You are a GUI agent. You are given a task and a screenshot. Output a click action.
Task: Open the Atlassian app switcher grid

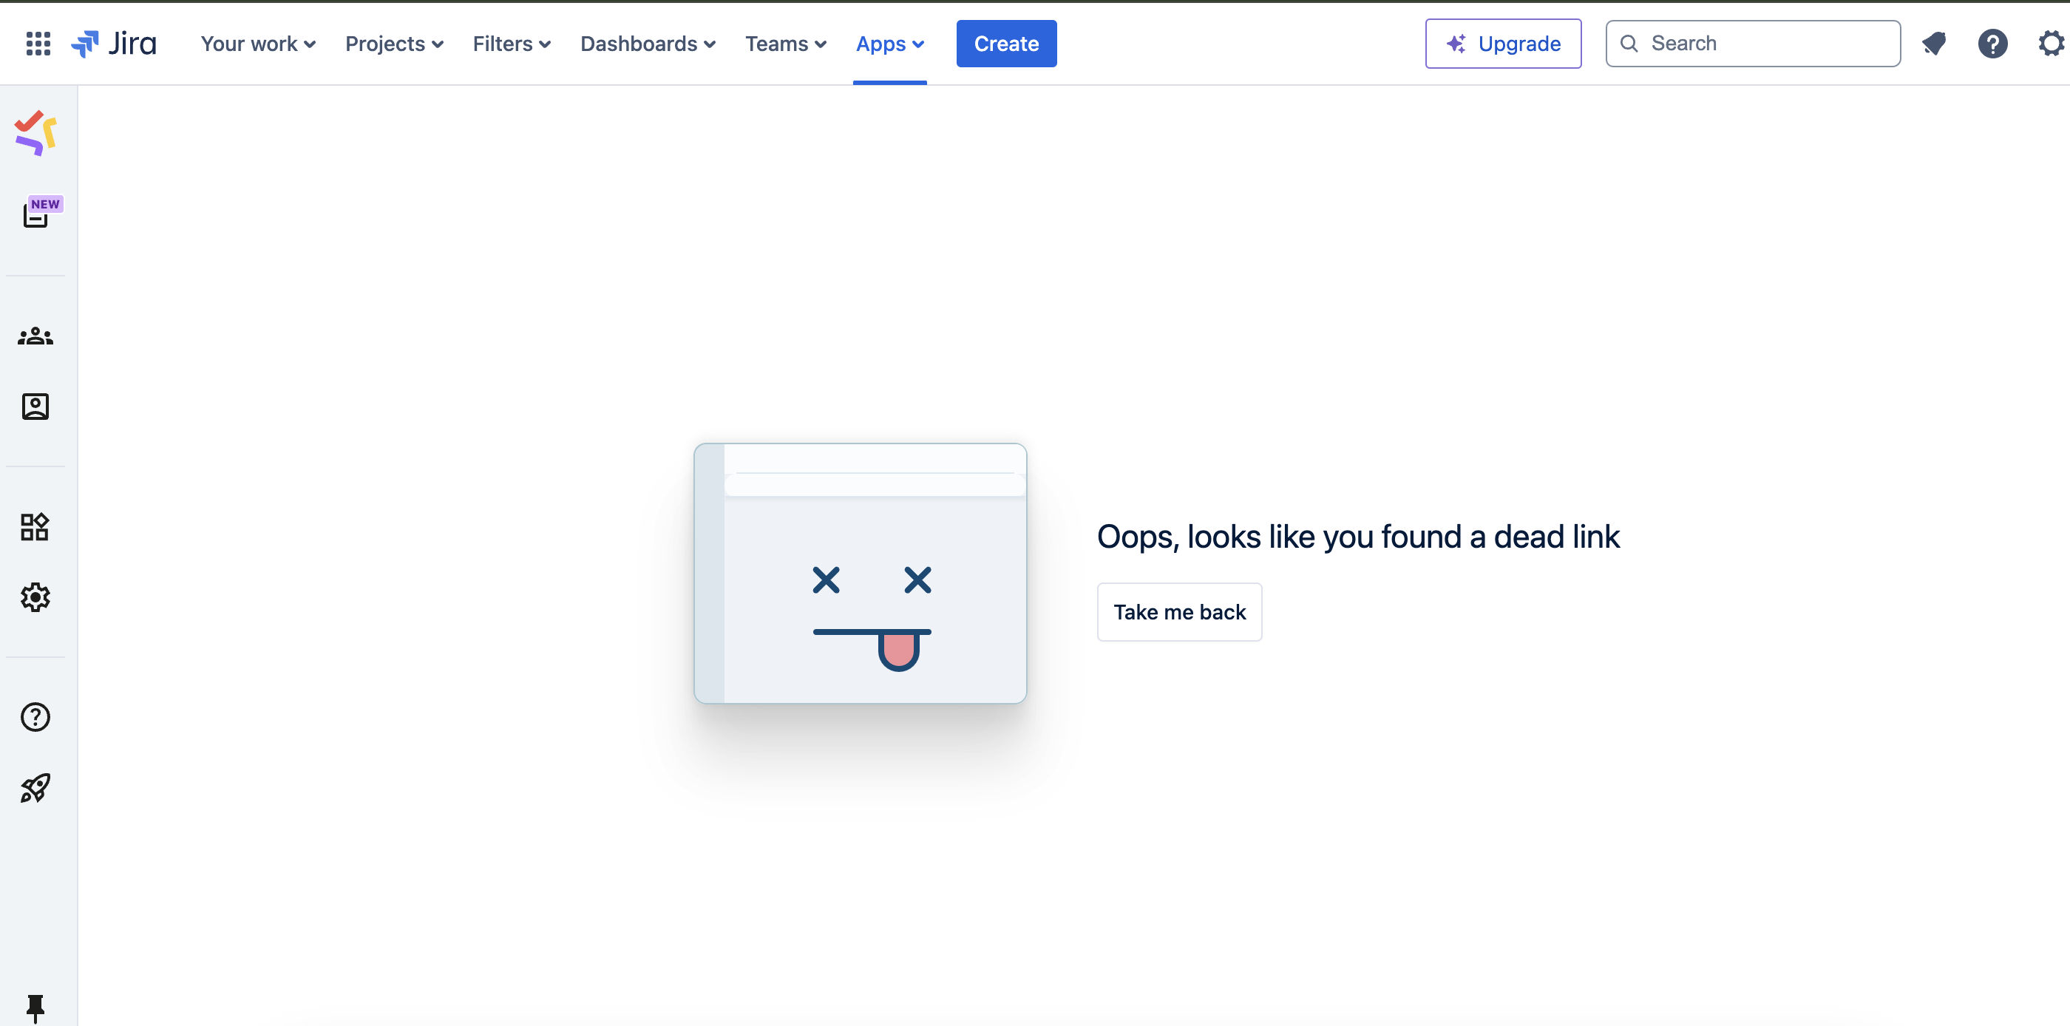38,44
